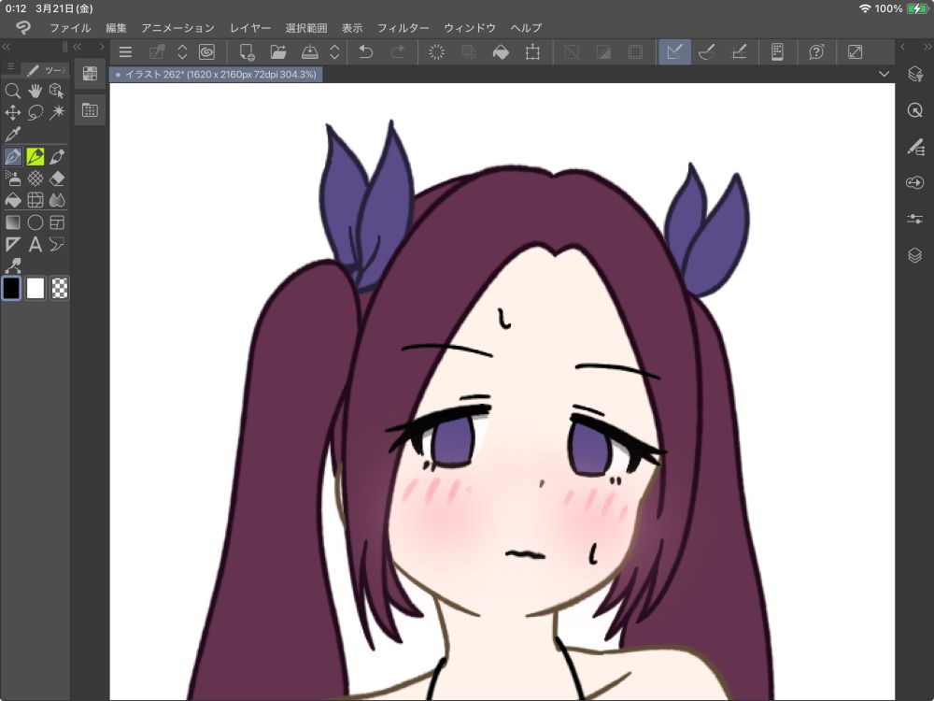Select the Brush tool
This screenshot has height=701, width=934.
click(57, 157)
